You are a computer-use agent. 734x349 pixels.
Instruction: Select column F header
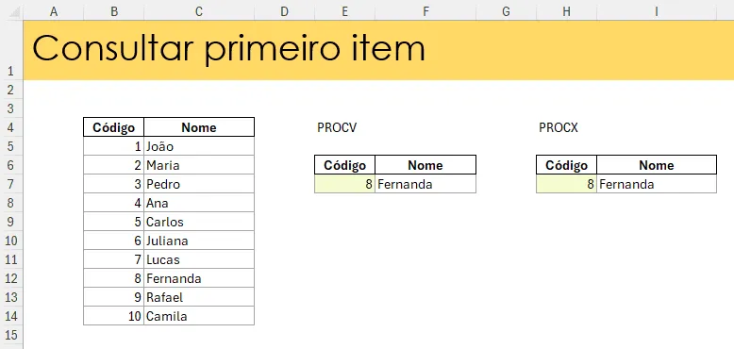click(425, 11)
